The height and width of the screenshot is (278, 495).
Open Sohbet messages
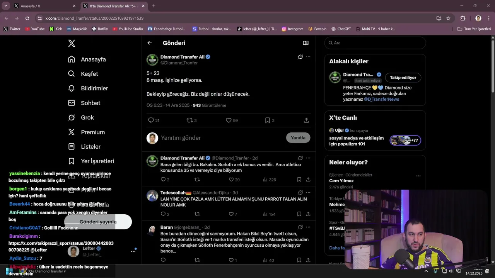(84, 103)
